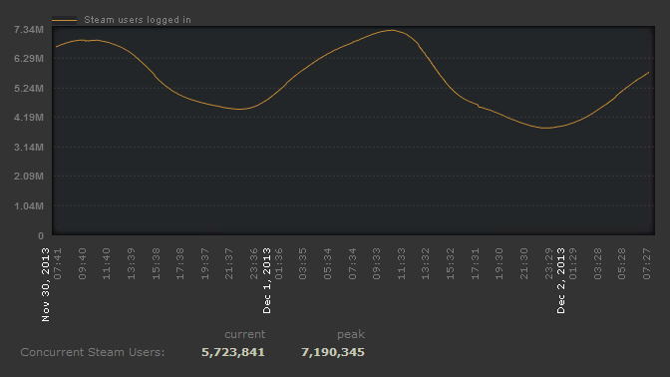Click the 07:41 time label
Image resolution: width=670 pixels, height=377 pixels.
click(58, 263)
